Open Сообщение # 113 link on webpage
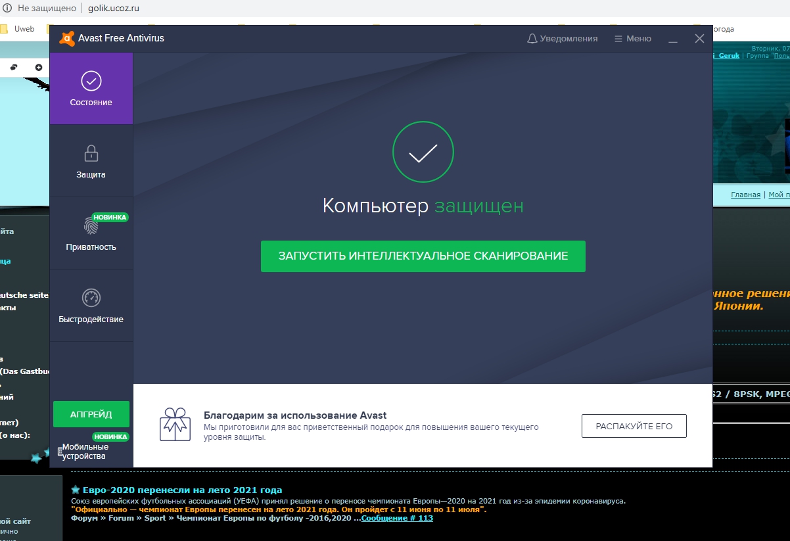 coord(397,518)
